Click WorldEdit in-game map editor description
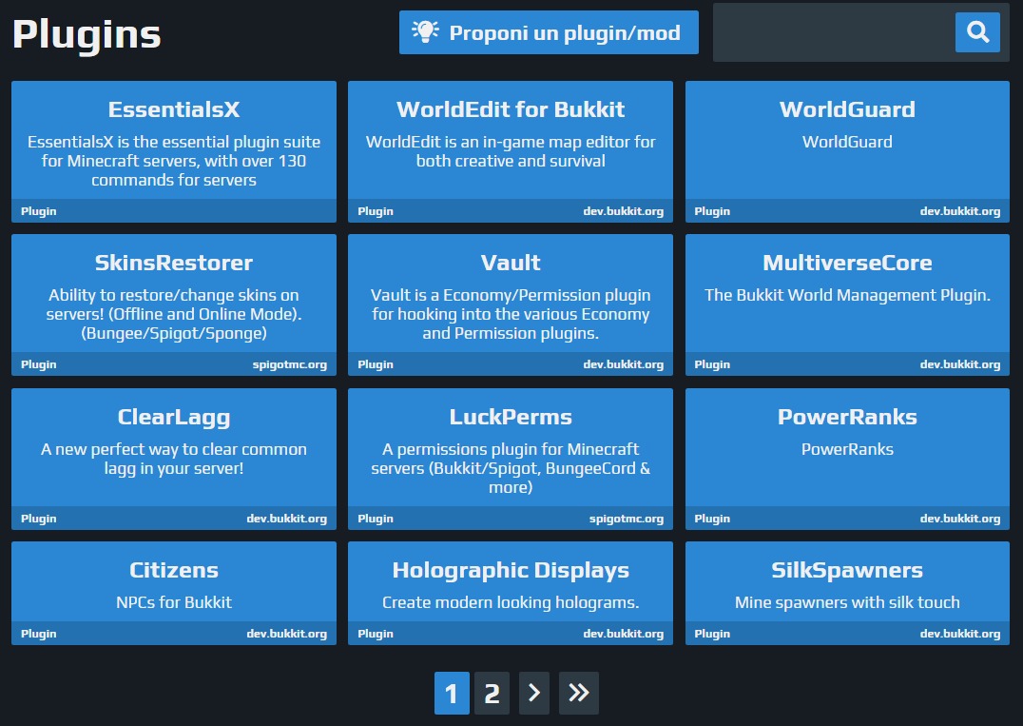Screen dimensions: 1023x726 tap(511, 151)
